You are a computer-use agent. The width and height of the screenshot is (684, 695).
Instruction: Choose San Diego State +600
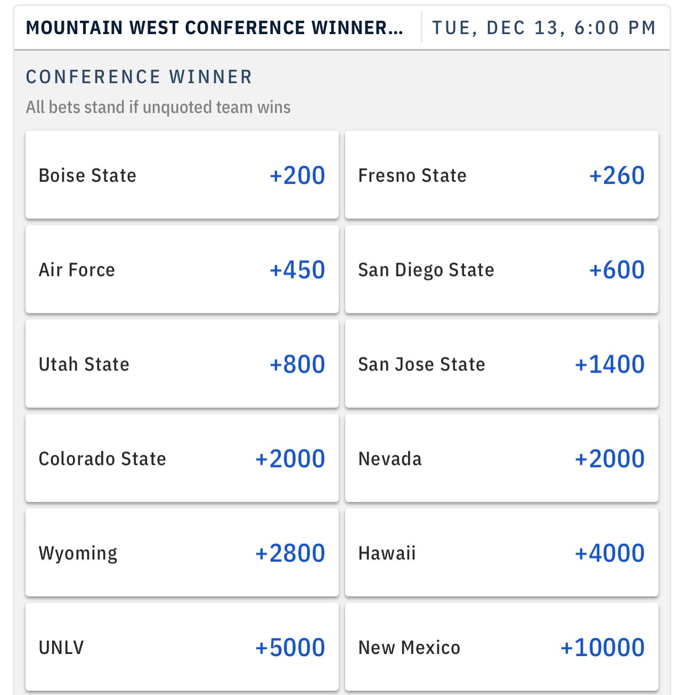501,269
